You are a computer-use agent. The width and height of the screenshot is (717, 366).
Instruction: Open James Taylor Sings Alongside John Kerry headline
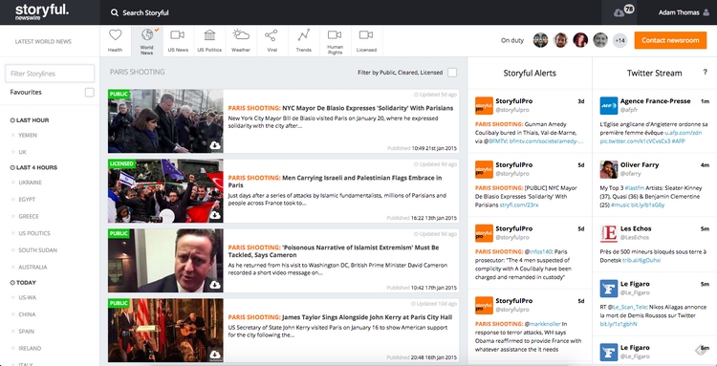[x=340, y=317]
